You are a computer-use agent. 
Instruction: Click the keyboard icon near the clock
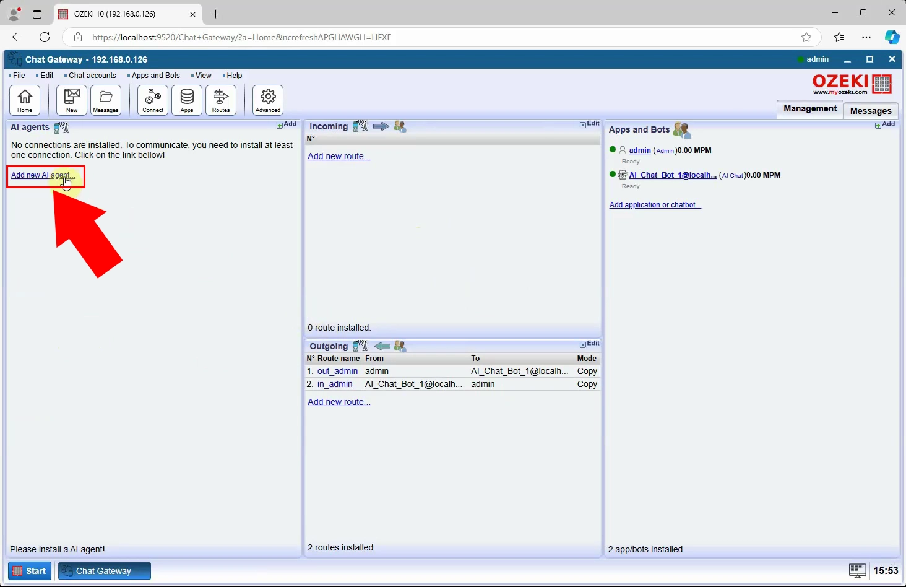(x=857, y=570)
